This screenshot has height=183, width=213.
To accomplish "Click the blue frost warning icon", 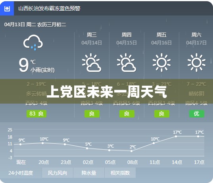I will [7, 9].
